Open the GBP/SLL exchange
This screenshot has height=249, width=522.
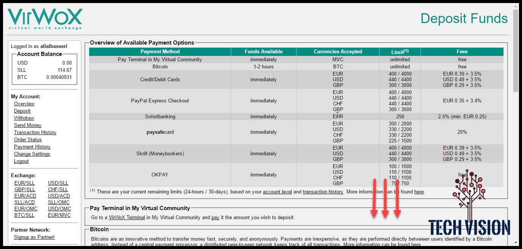[x=25, y=189]
